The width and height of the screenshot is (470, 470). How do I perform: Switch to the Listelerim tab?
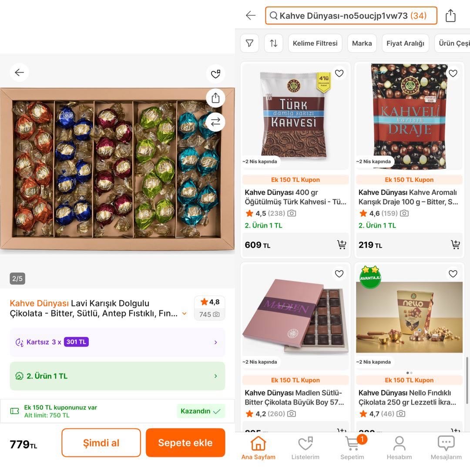point(305,447)
